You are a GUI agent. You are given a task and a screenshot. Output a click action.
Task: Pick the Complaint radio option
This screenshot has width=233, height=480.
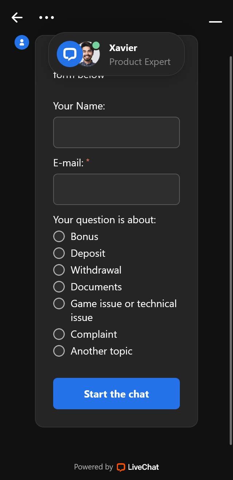click(59, 334)
